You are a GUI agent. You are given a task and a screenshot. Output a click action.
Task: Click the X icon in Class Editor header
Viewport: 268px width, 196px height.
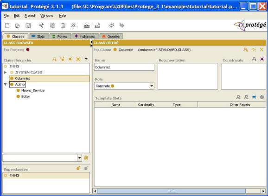click(262, 49)
